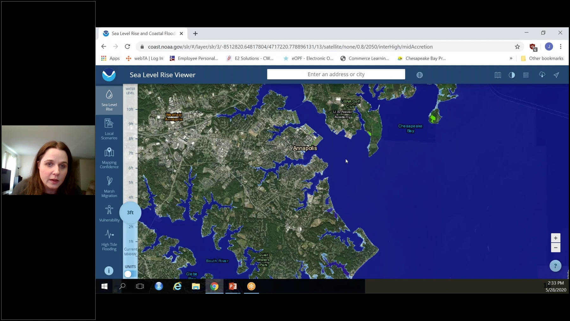Open the Chrome three-dot menu
The height and width of the screenshot is (321, 570).
[560, 47]
